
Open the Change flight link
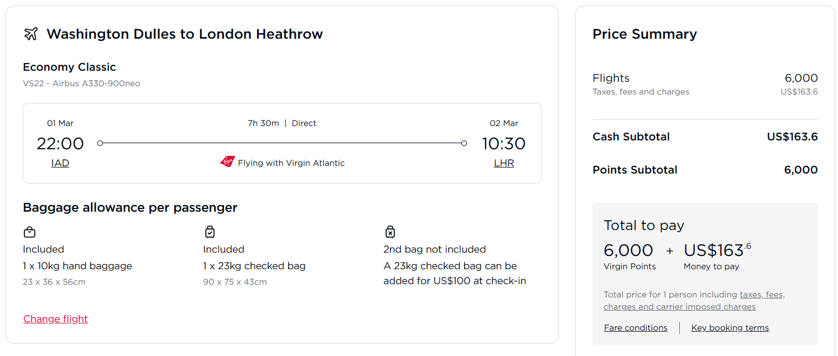(x=55, y=319)
